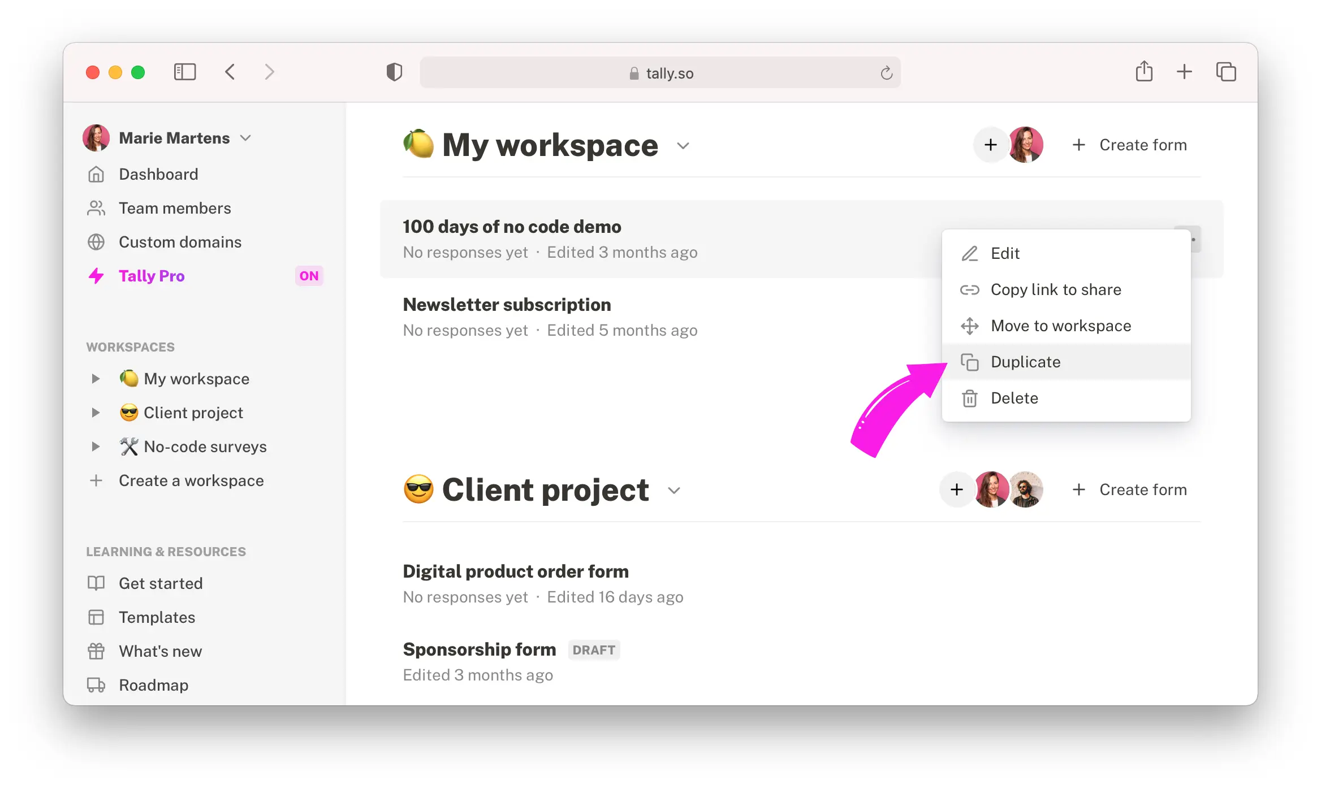
Task: Select Delete from the form menu
Action: pos(1014,398)
